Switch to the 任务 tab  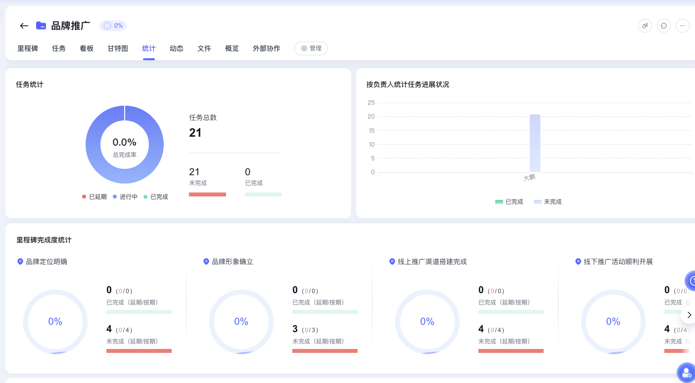click(59, 48)
